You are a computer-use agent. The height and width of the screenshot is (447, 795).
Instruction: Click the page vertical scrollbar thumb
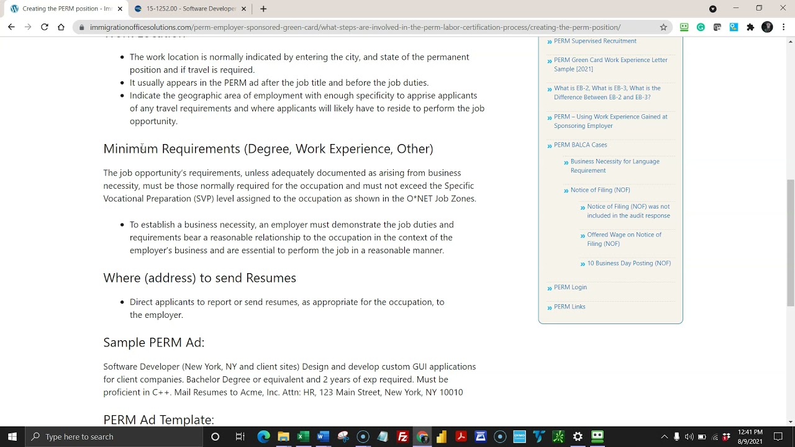[790, 243]
